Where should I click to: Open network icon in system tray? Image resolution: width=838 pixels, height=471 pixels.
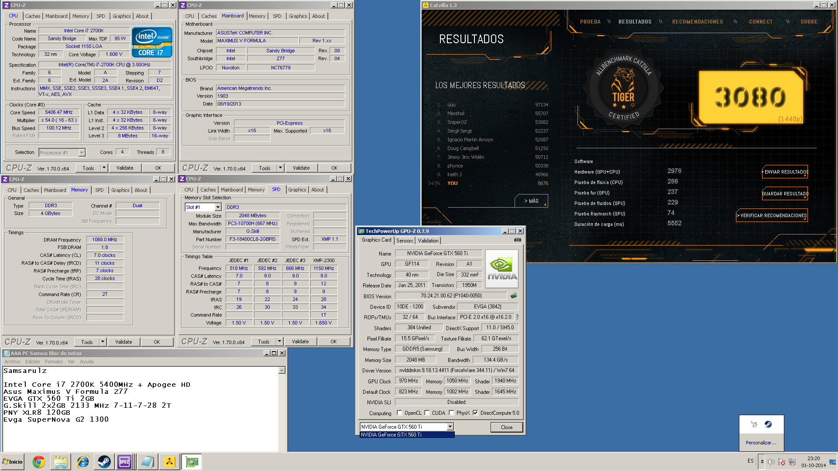(x=792, y=462)
